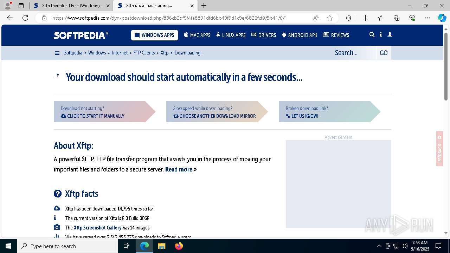Go to FTP Clients breadcrumb link
The width and height of the screenshot is (450, 253).
pyautogui.click(x=144, y=53)
